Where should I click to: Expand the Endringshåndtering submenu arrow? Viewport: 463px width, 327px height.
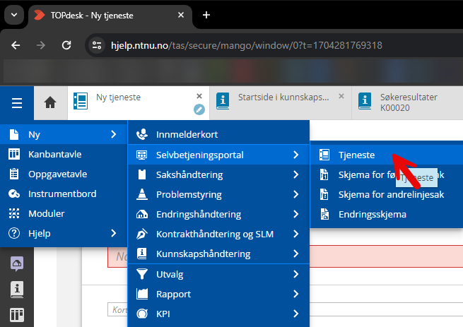296,214
